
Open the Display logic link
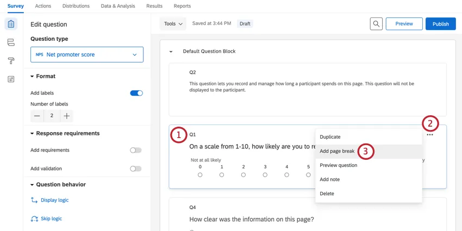click(54, 200)
